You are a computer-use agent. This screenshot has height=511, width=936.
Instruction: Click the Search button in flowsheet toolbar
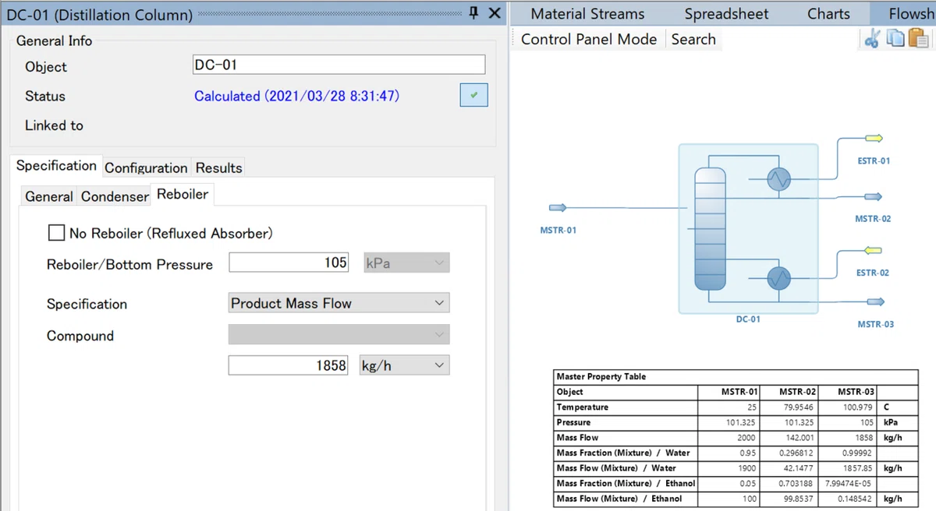pyautogui.click(x=693, y=39)
